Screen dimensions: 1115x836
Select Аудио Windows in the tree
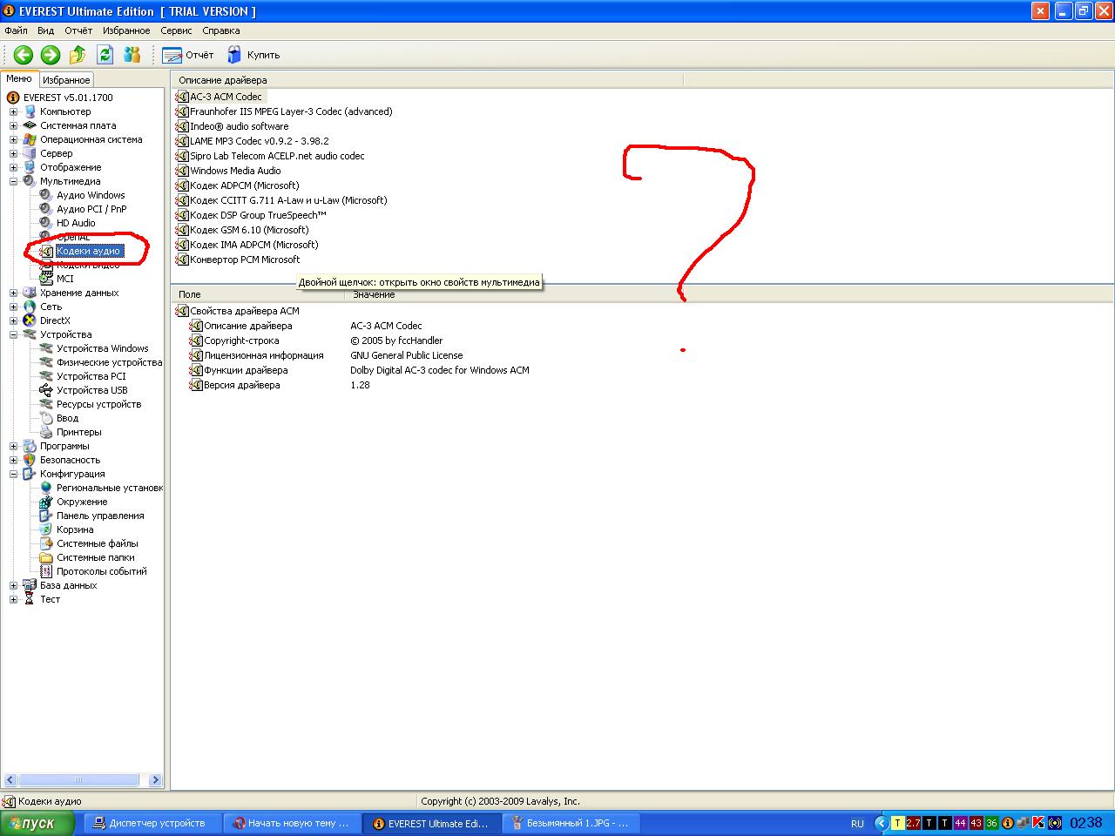(91, 195)
